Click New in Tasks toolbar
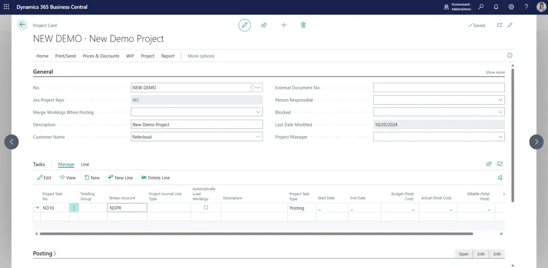 92,178
